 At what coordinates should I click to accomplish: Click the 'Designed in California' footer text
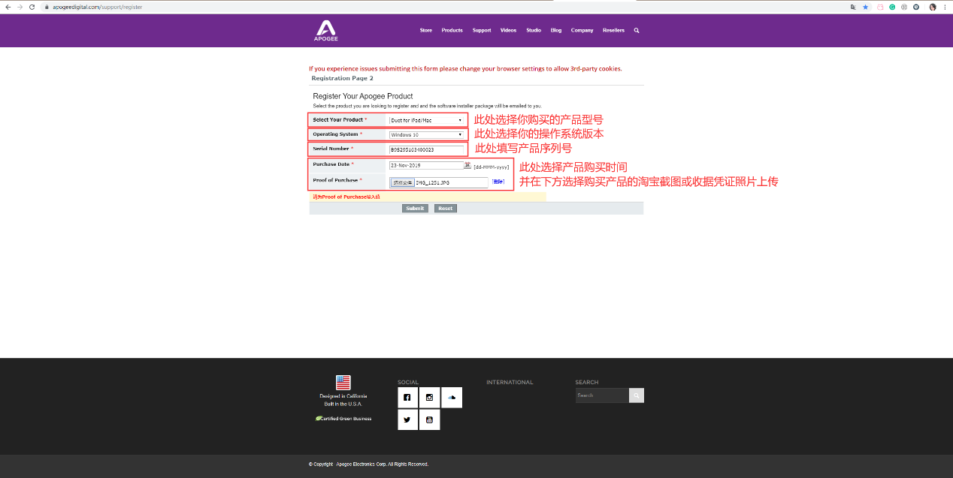tap(343, 396)
